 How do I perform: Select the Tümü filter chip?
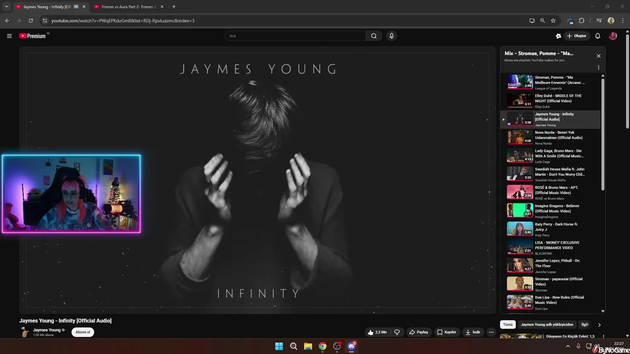[508, 324]
